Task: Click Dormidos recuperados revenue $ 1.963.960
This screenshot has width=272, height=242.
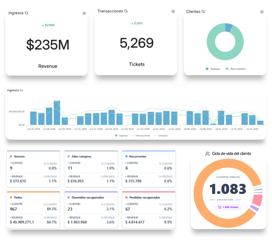Action: click(77, 222)
